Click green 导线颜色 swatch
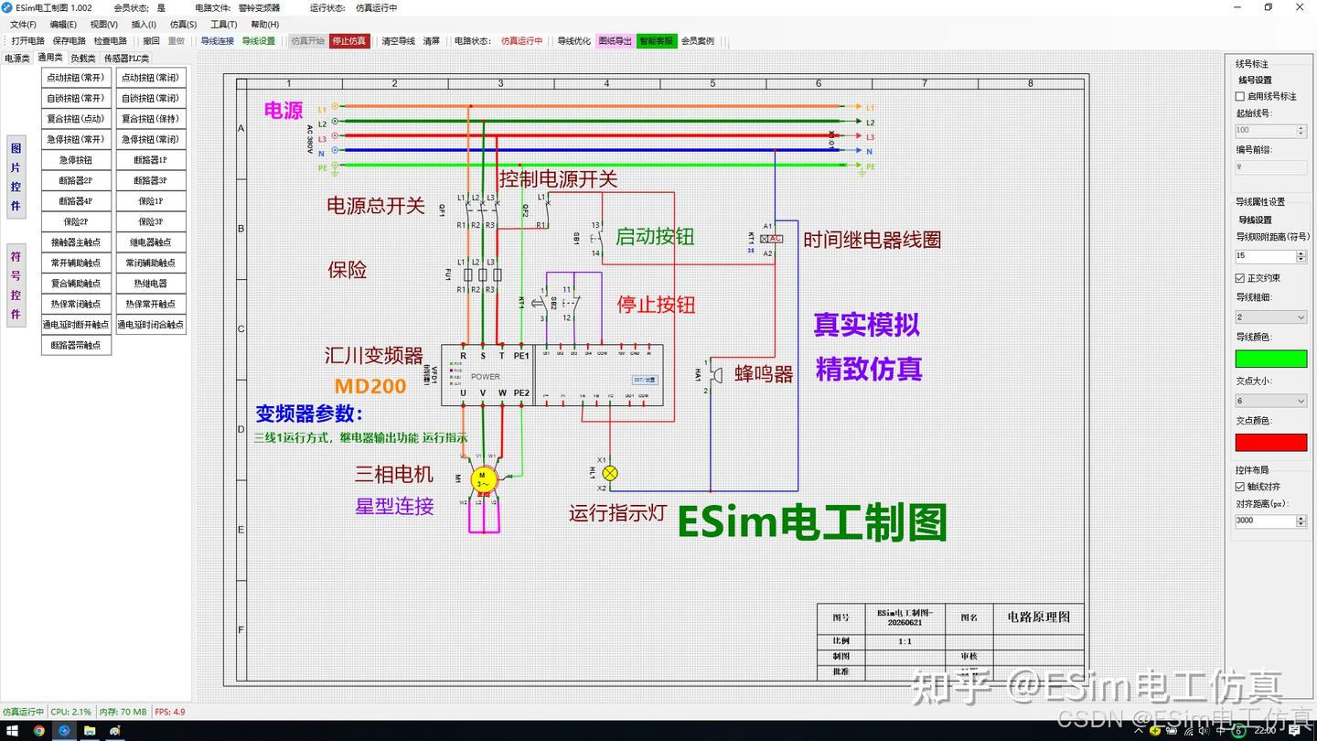The height and width of the screenshot is (741, 1317). pos(1271,359)
